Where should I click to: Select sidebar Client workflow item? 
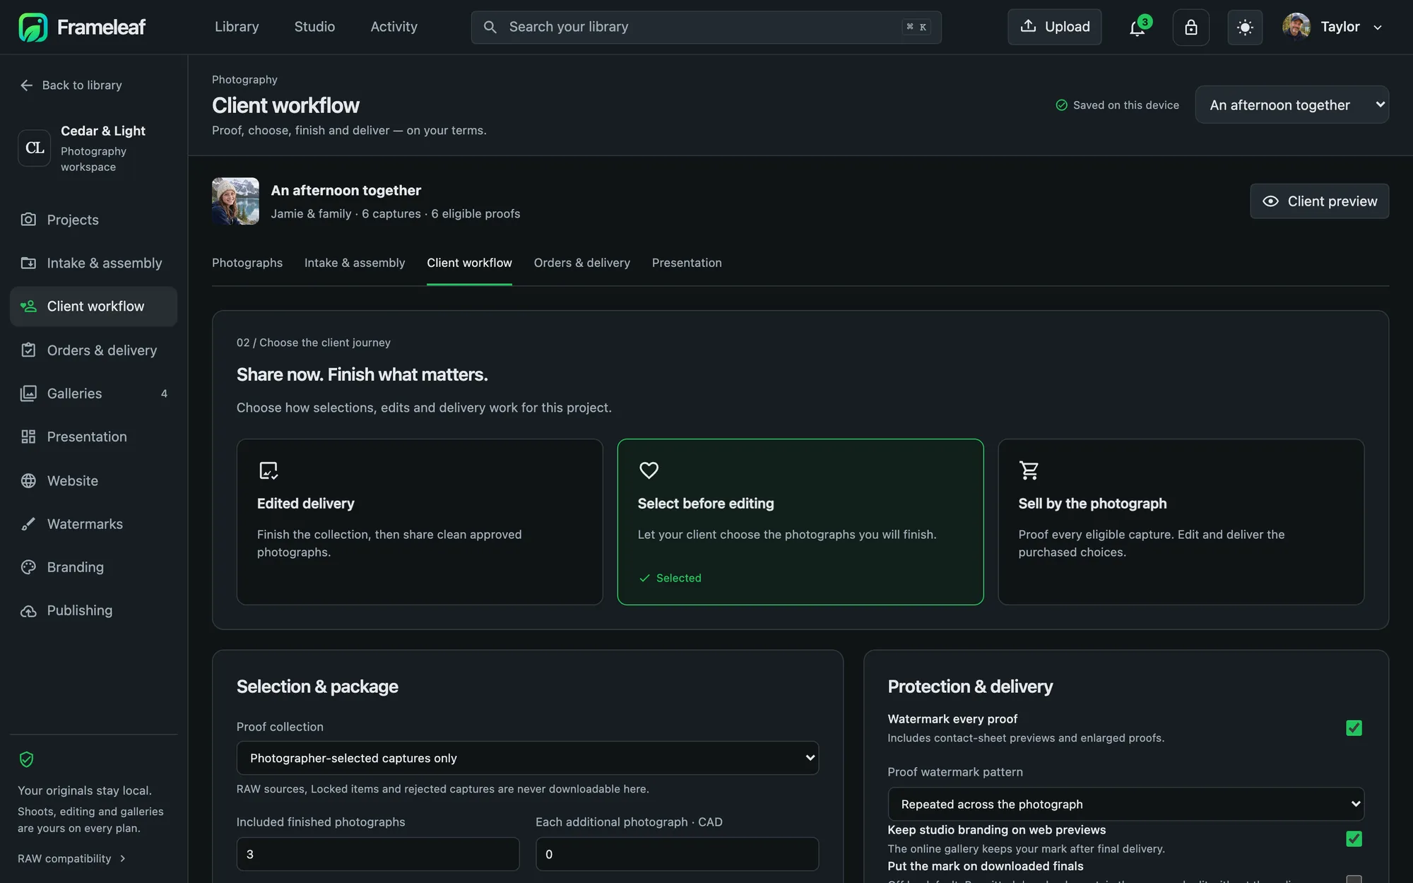pyautogui.click(x=93, y=307)
